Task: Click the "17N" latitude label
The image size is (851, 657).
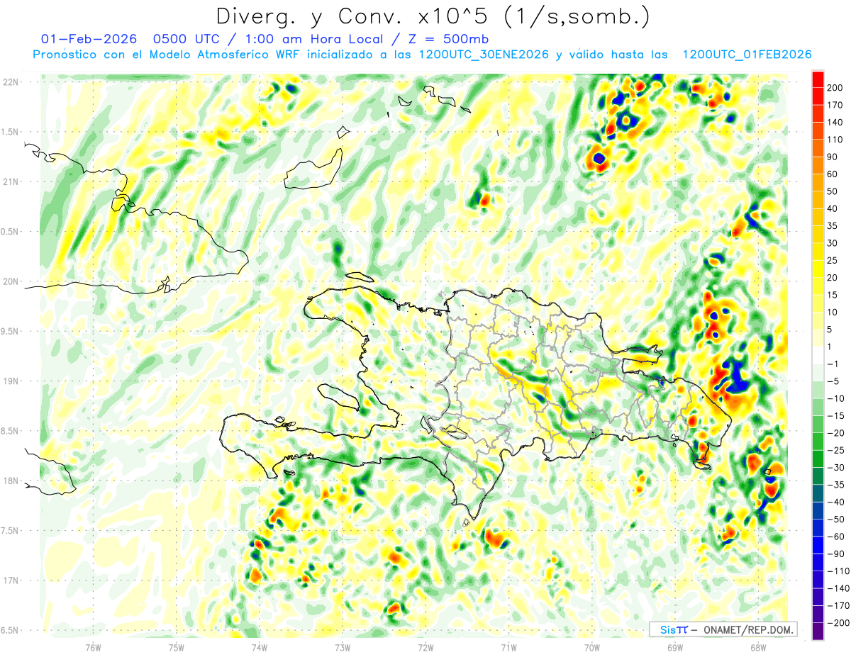Action: coord(11,580)
